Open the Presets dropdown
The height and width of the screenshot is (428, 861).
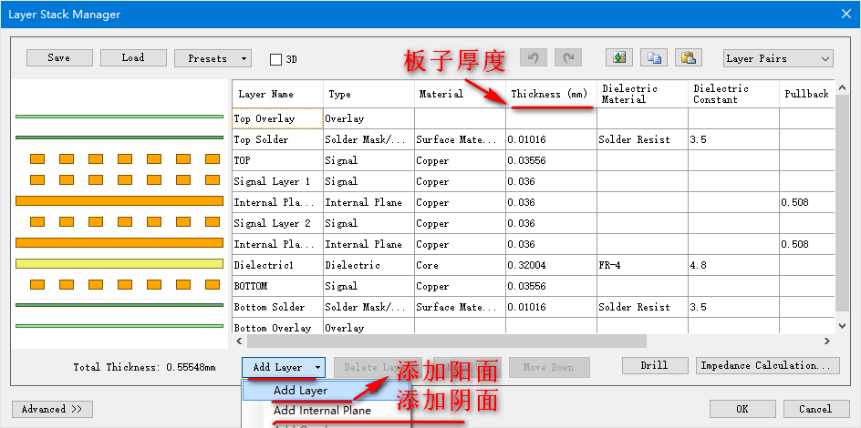213,58
